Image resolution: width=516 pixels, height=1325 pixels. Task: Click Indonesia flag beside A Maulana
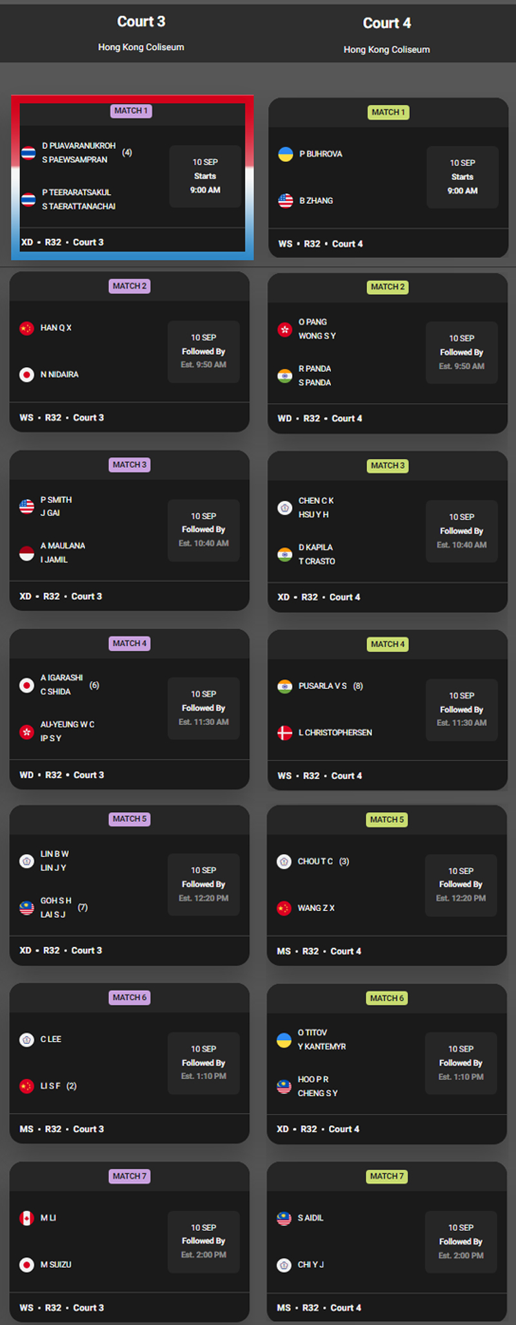[x=26, y=553]
